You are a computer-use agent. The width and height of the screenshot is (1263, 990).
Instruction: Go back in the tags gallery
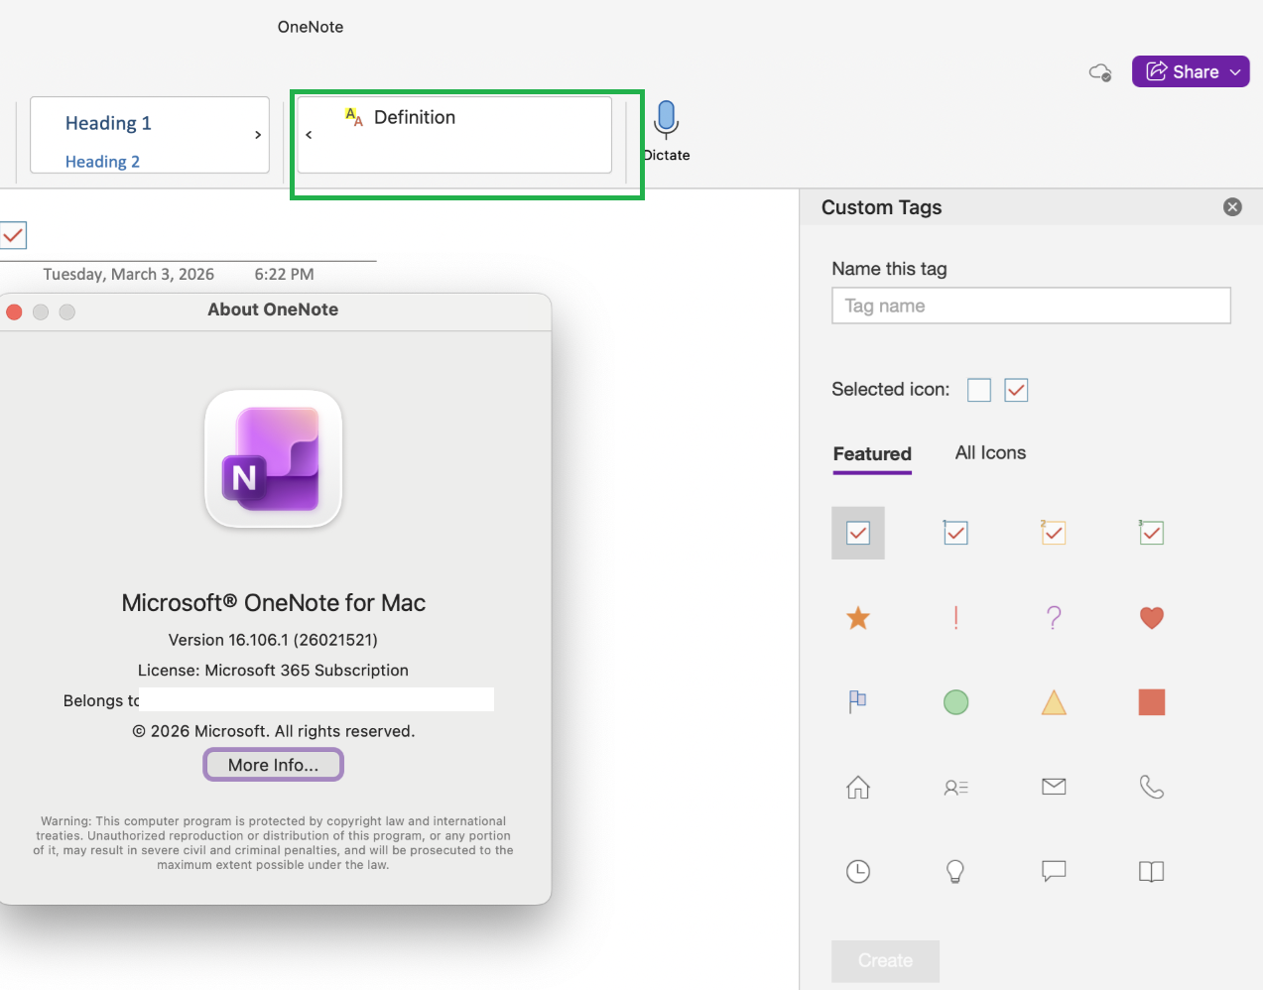coord(309,135)
